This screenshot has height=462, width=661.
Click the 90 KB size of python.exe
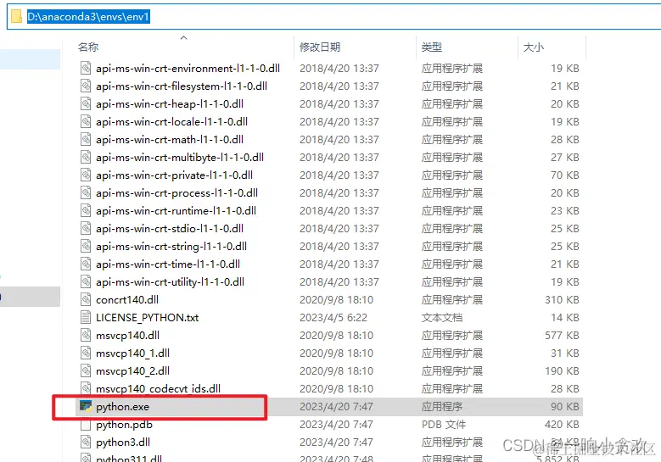[565, 406]
